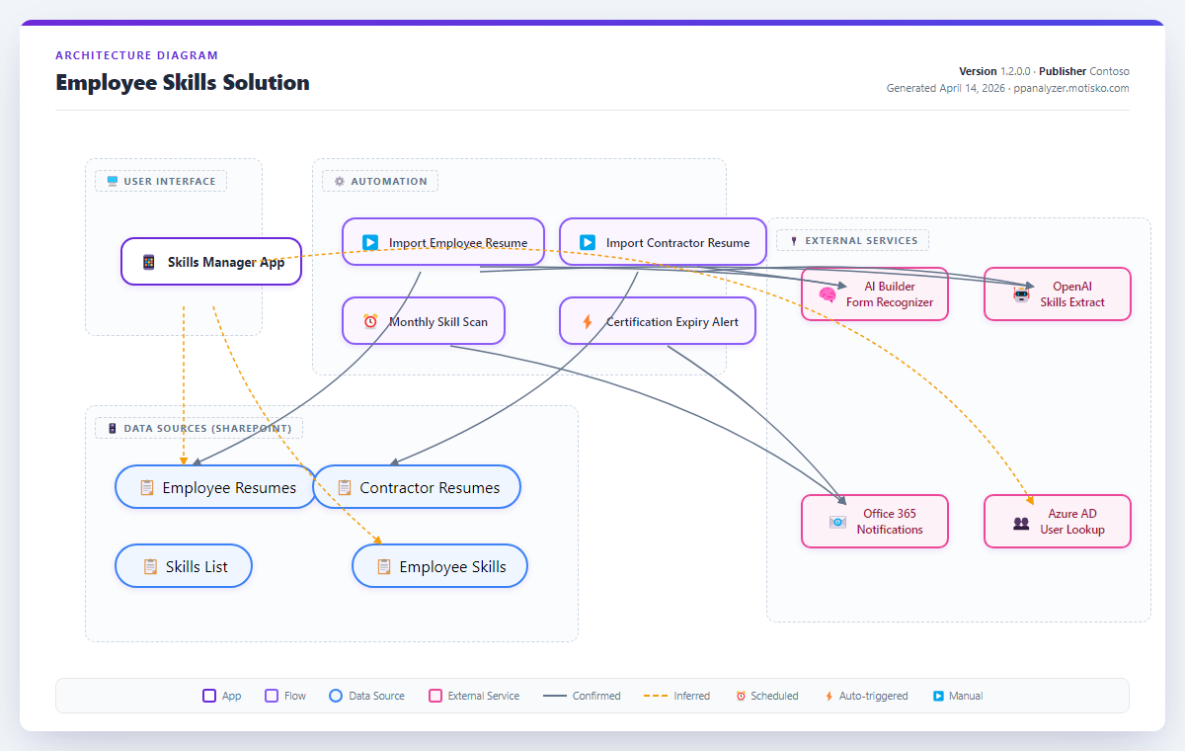Viewport: 1185px width, 751px height.
Task: Click the OpenAI Skills Extract robot icon
Action: pyautogui.click(x=1021, y=294)
